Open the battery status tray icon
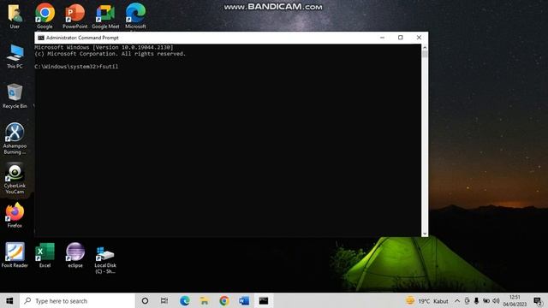 tap(486, 300)
